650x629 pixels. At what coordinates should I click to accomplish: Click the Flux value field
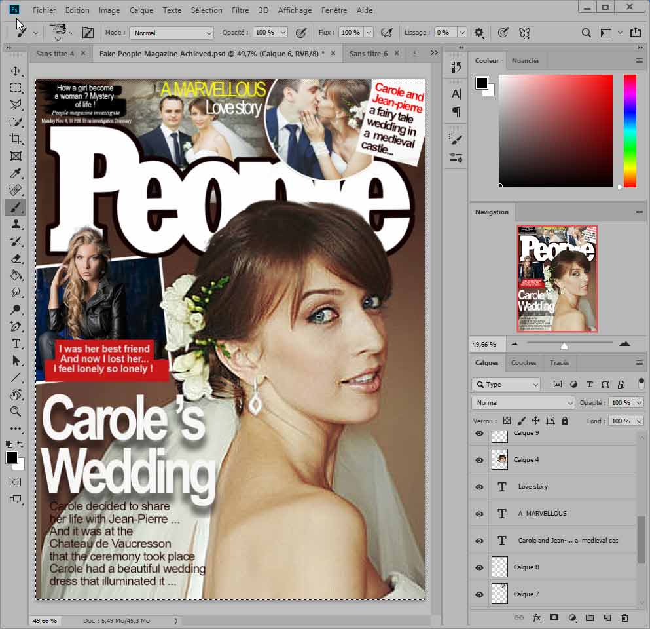tap(351, 32)
